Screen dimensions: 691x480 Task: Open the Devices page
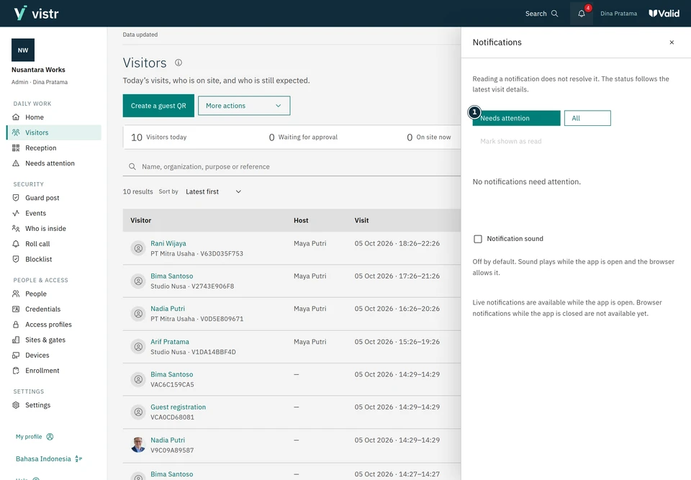point(54,356)
